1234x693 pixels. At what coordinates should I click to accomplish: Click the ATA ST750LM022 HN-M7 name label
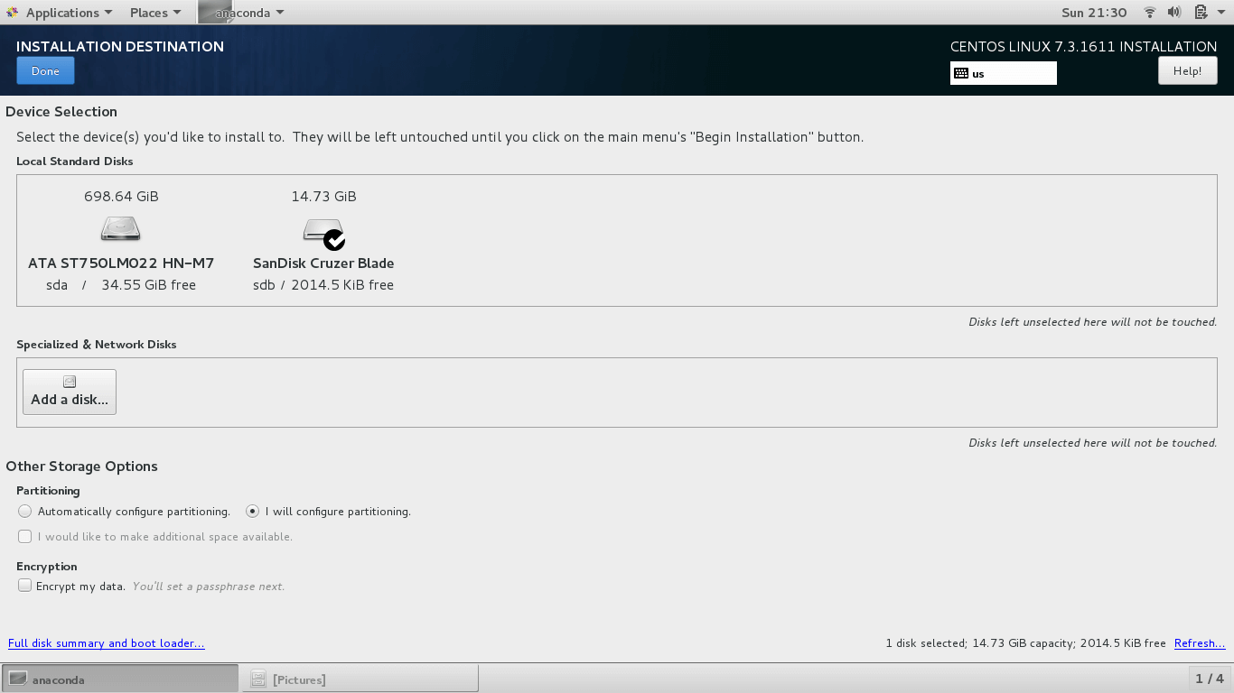pos(121,263)
